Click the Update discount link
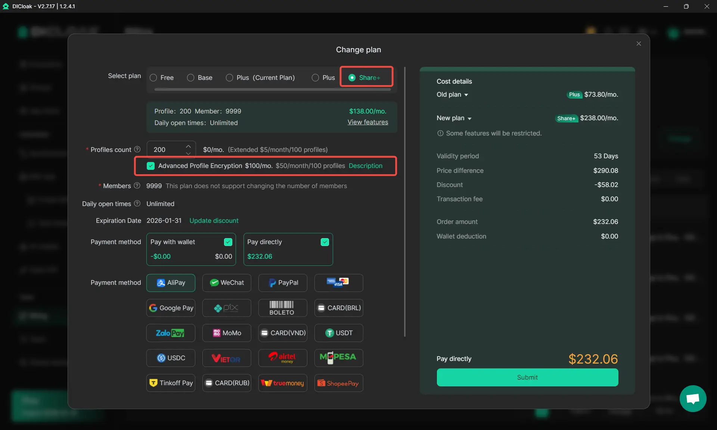The height and width of the screenshot is (430, 717). [x=214, y=221]
